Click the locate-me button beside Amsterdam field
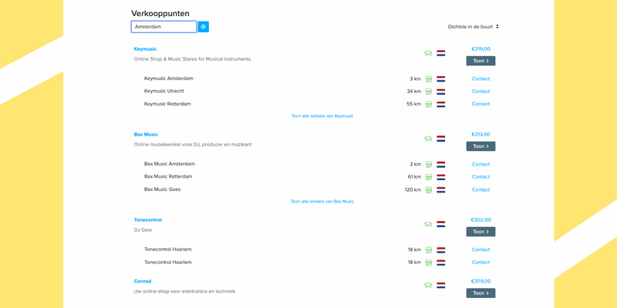This screenshot has width=617, height=308. (x=204, y=27)
